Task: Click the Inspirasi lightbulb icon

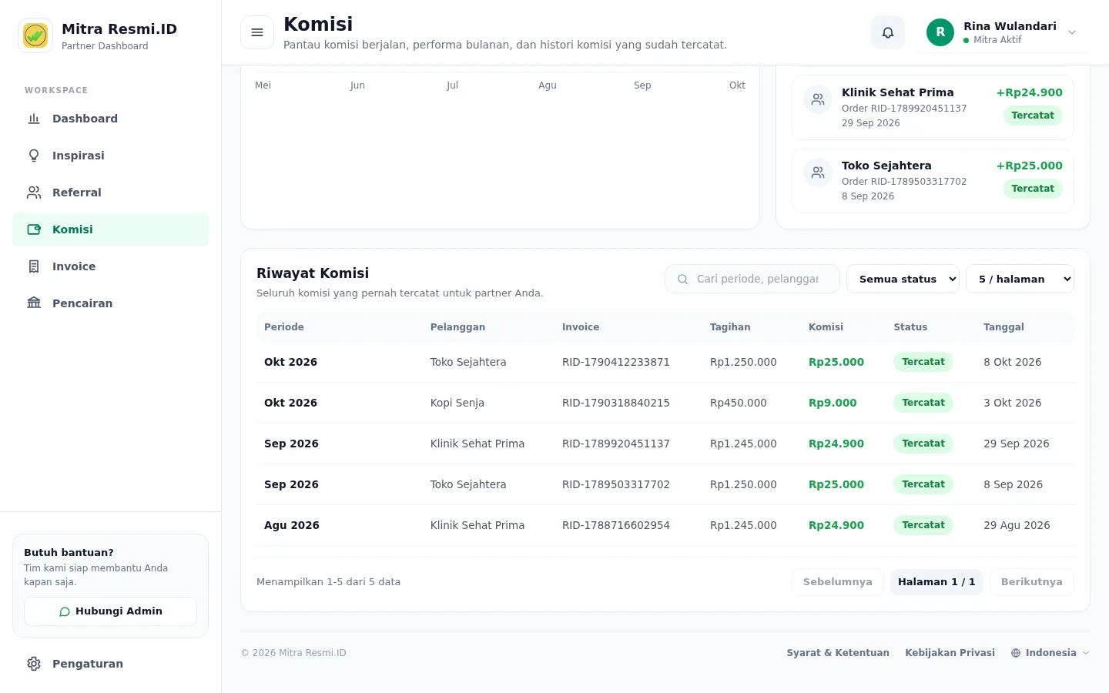Action: click(x=34, y=156)
